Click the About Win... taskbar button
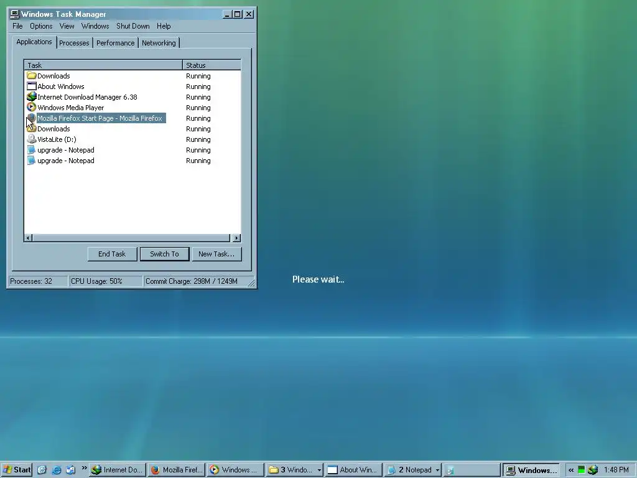The image size is (637, 478). tap(353, 470)
